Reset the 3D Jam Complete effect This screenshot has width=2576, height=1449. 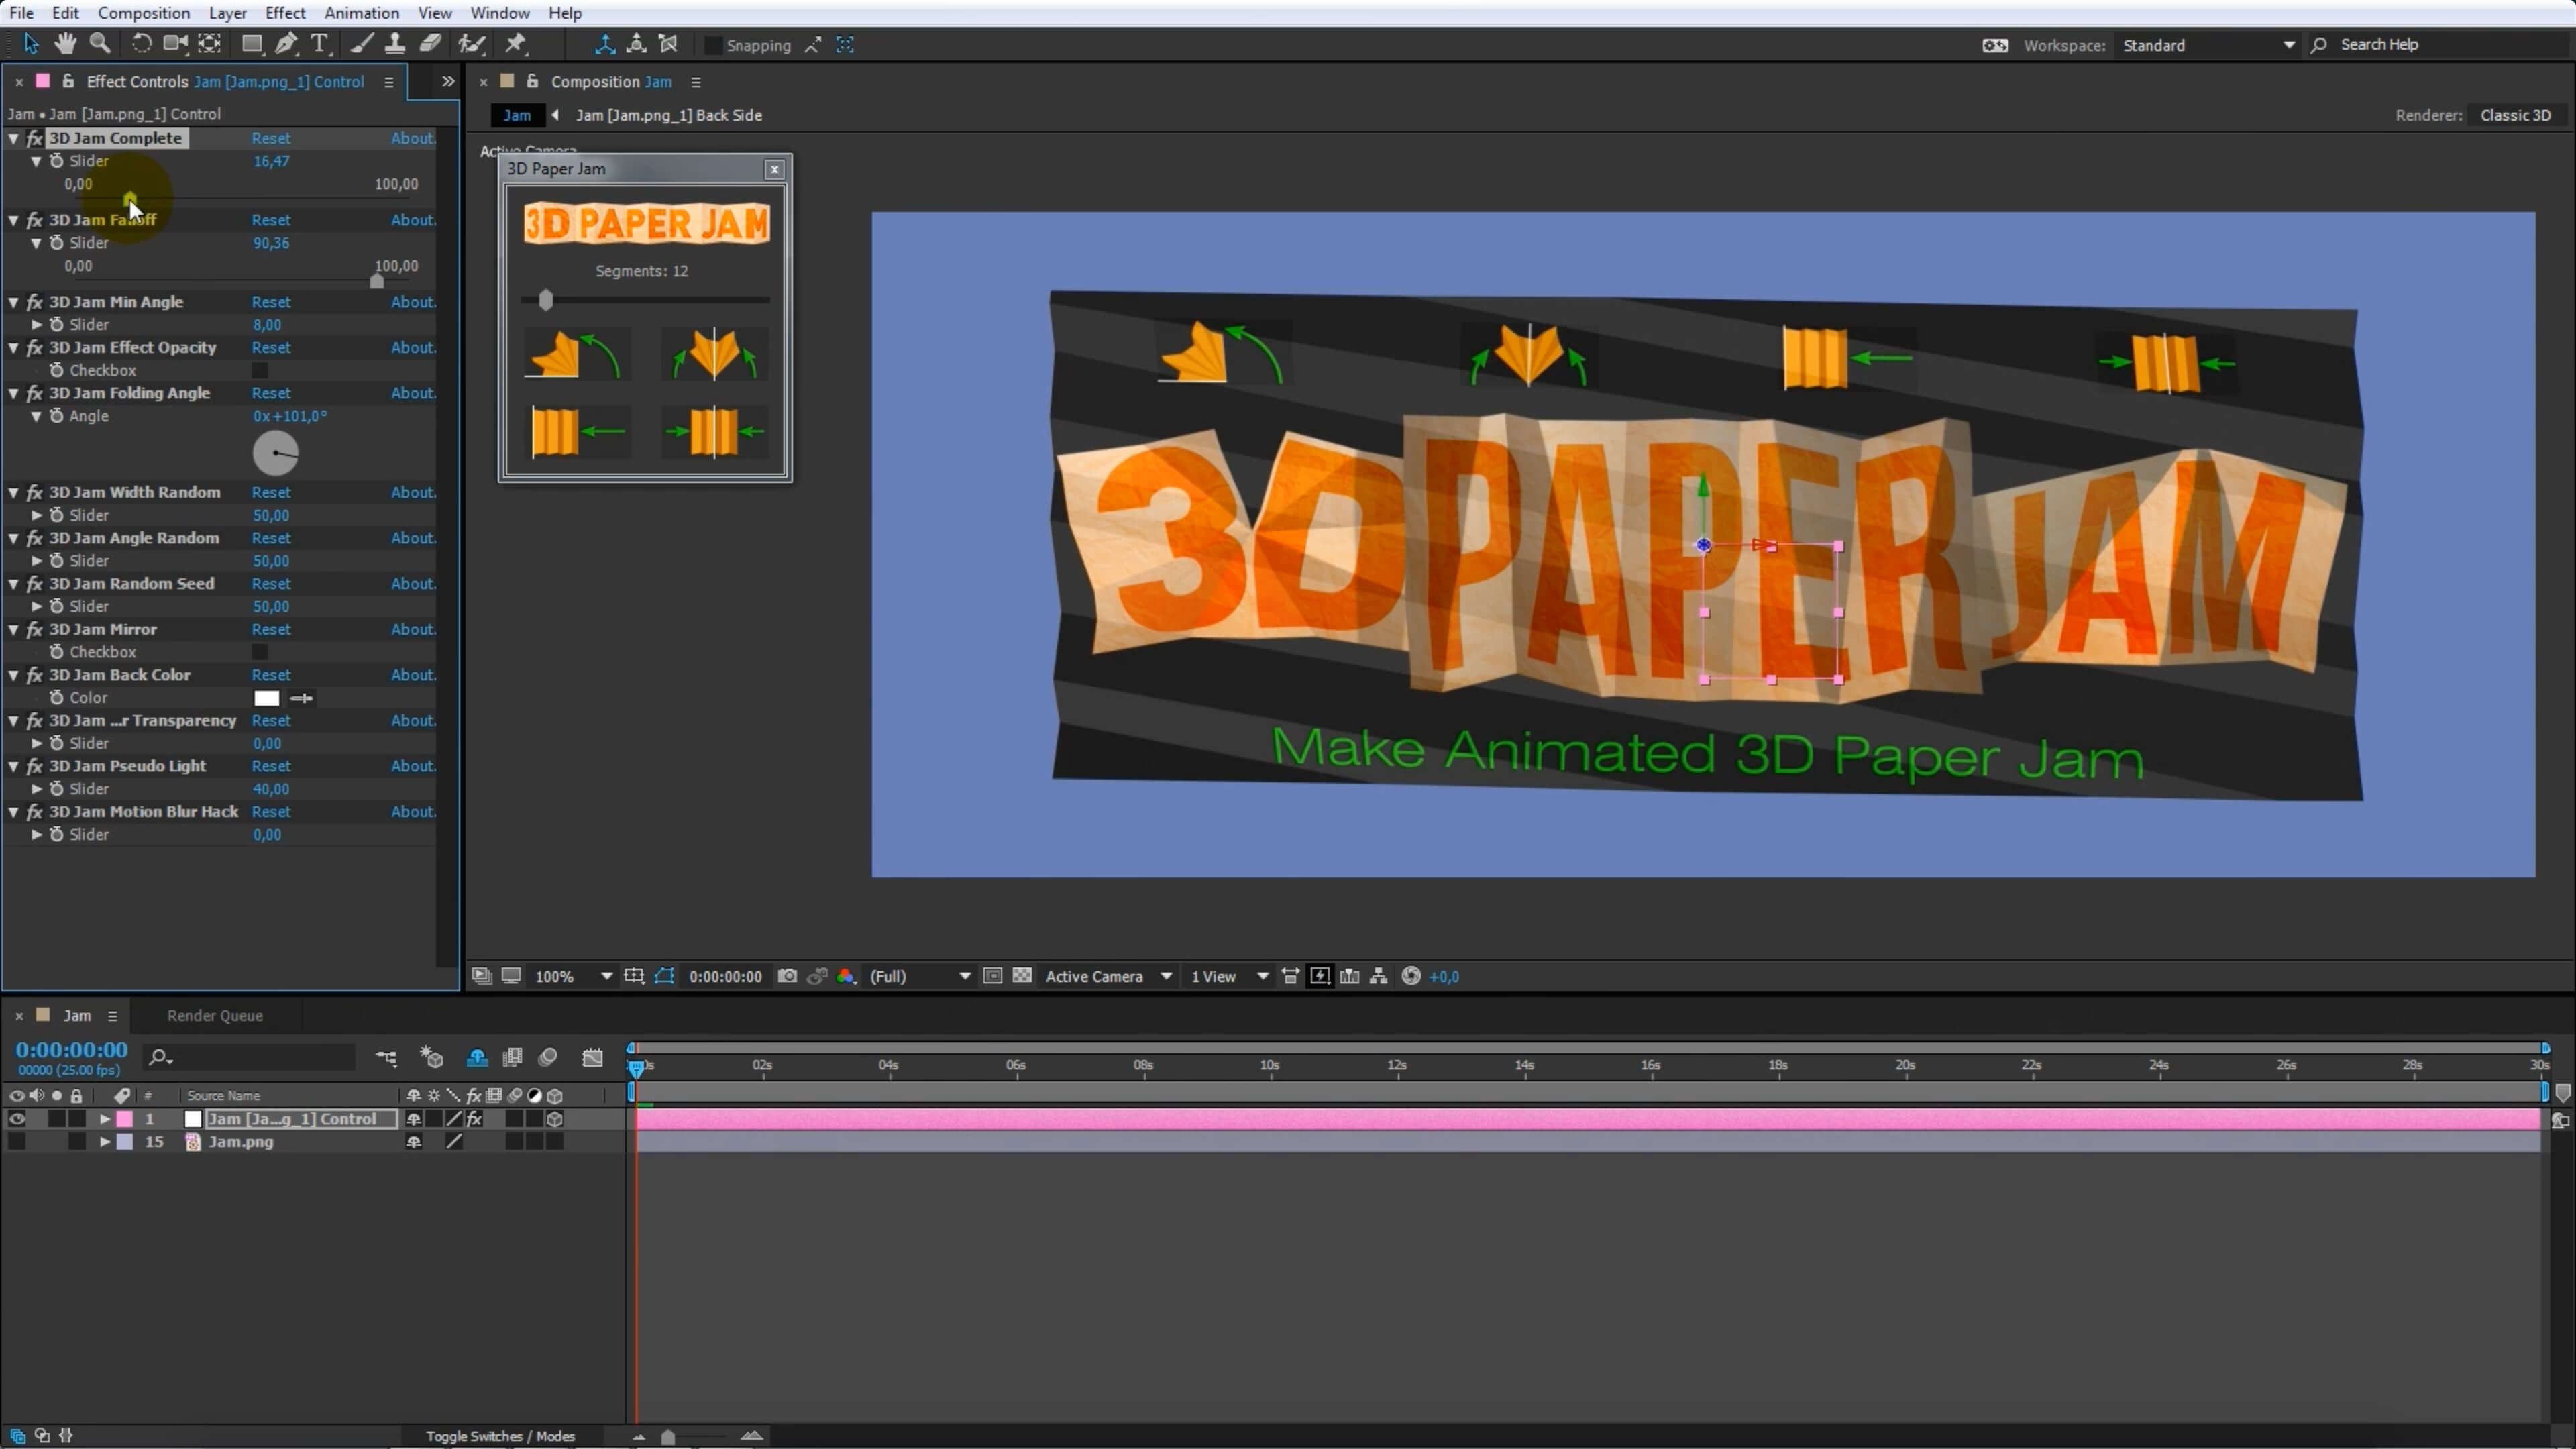coord(271,138)
